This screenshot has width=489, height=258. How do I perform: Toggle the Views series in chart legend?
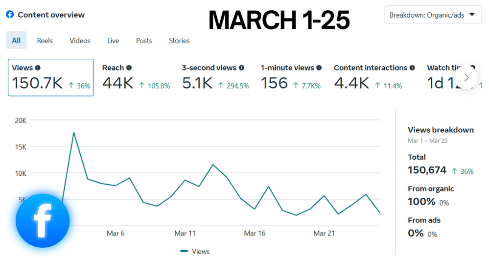(x=195, y=251)
